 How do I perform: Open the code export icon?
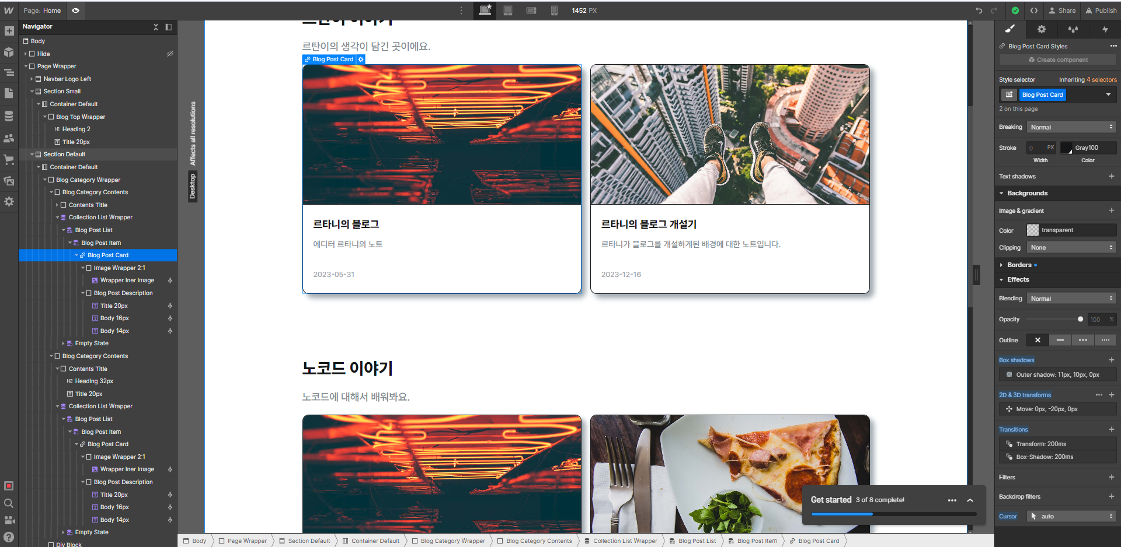pos(1034,10)
